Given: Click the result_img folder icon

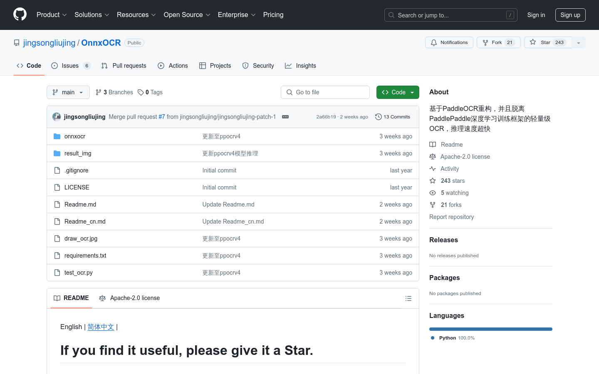Looking at the screenshot, I should [x=57, y=153].
